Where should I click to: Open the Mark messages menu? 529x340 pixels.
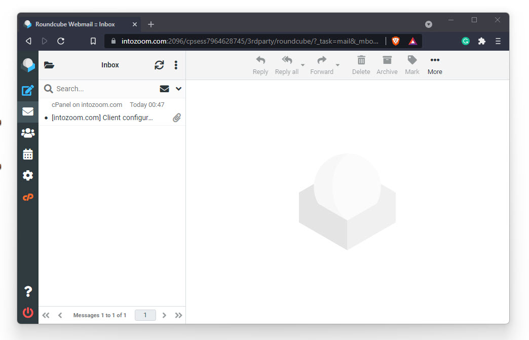pos(412,65)
